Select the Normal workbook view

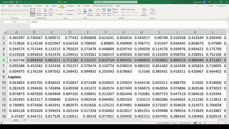(x=33, y=12)
